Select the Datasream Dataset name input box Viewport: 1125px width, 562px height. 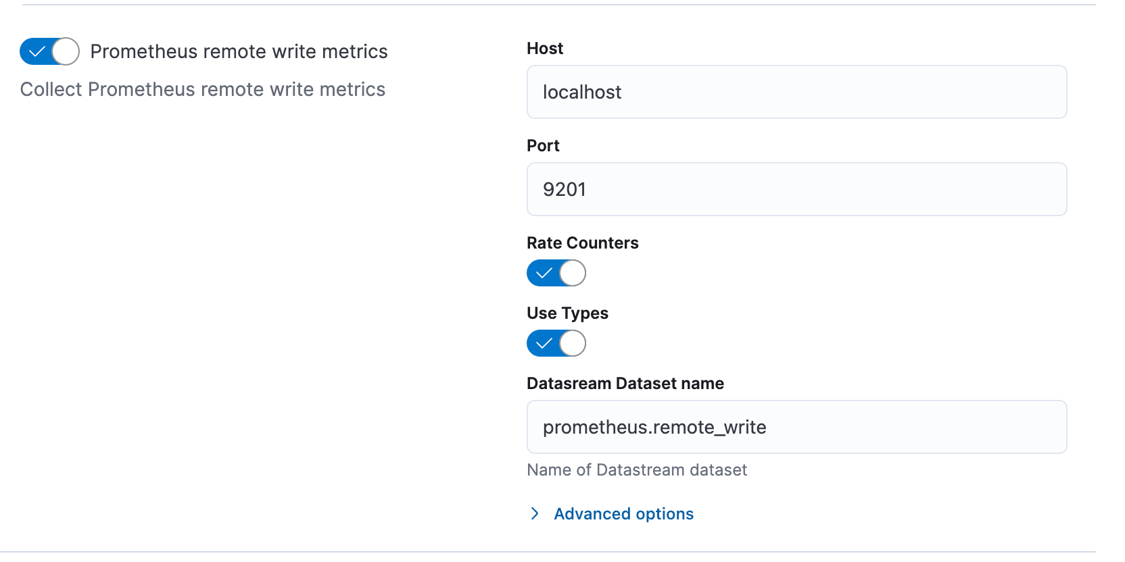tap(796, 427)
